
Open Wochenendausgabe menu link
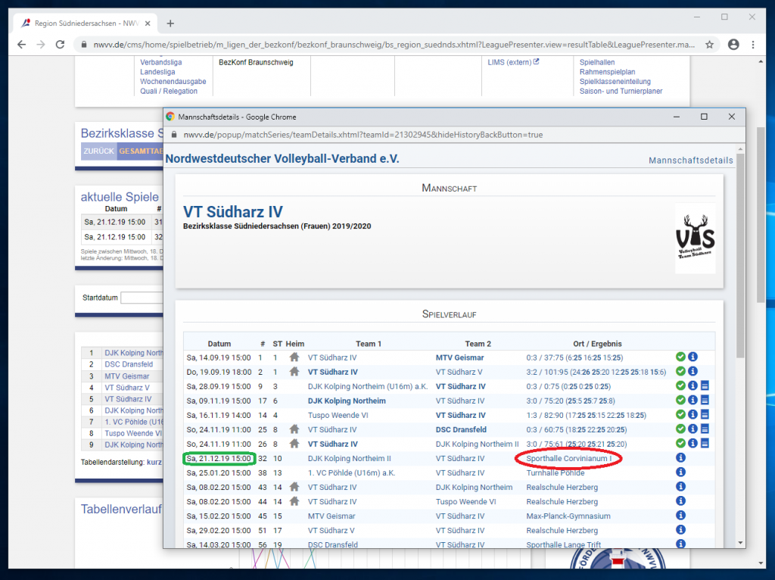coord(173,82)
